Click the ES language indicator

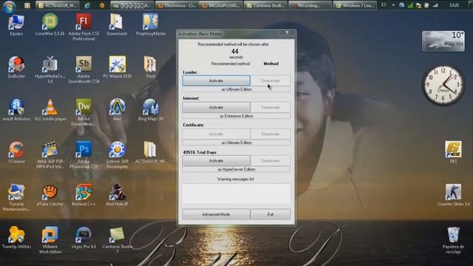(384, 5)
